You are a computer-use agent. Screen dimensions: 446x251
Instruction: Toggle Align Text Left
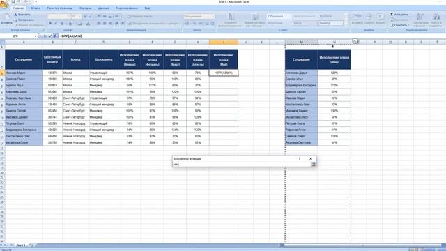tap(99, 23)
